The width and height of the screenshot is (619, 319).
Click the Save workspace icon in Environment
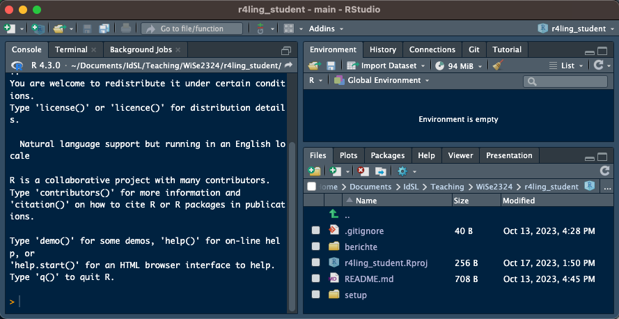tap(331, 65)
